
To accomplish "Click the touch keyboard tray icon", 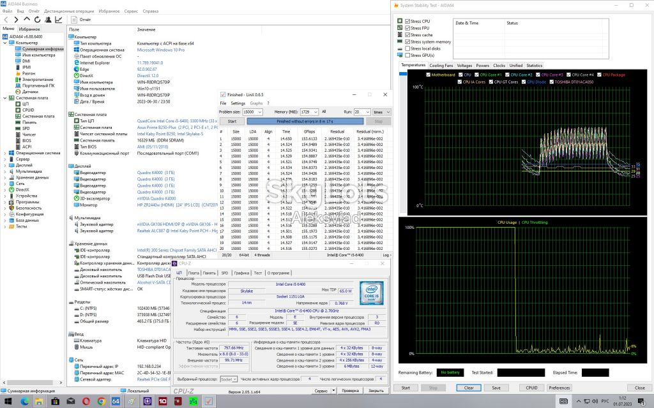I will click(x=563, y=402).
